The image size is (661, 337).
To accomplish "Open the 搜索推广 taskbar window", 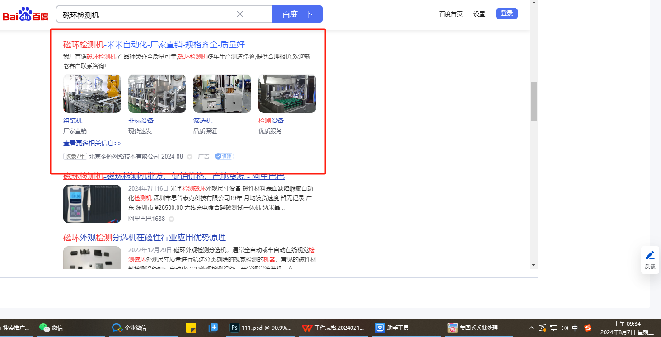I will (15, 328).
